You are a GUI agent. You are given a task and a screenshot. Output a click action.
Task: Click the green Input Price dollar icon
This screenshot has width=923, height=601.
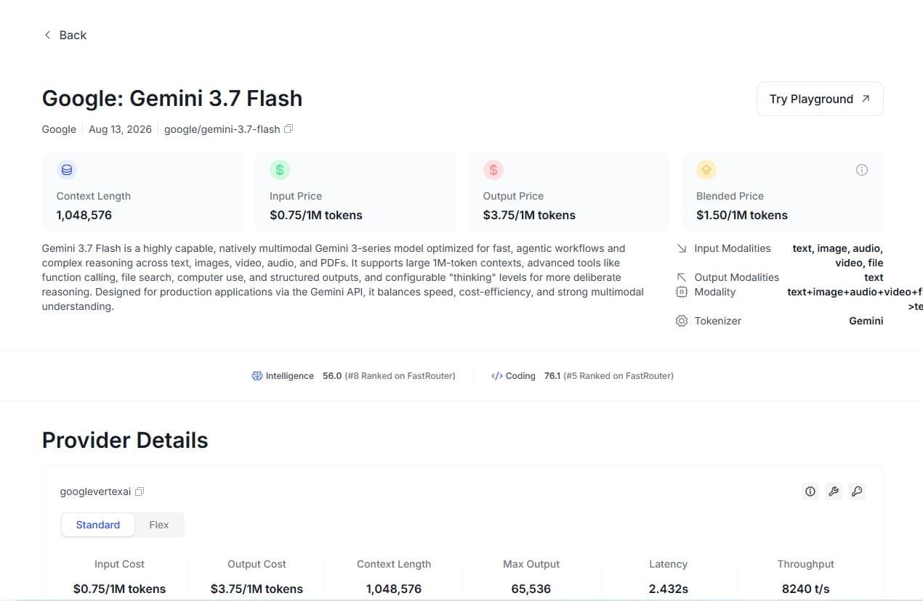(280, 170)
